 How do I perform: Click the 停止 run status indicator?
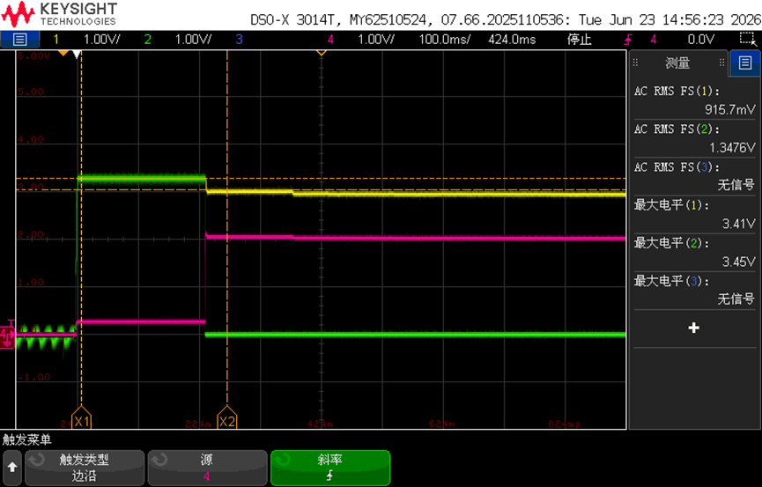580,40
